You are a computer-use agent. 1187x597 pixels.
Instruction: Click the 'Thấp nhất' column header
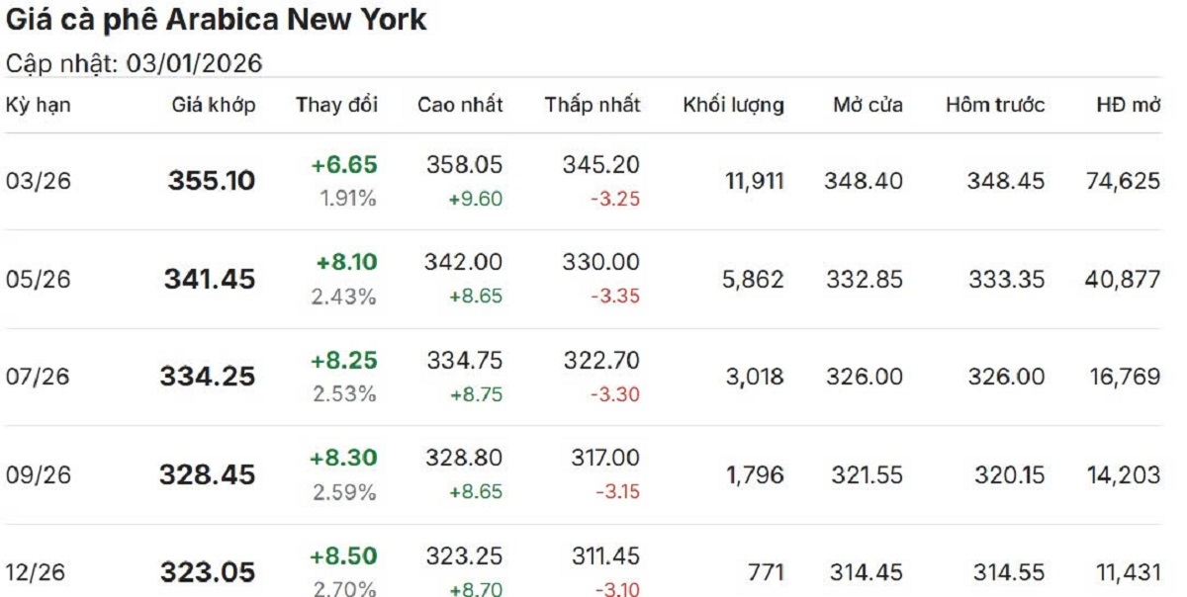[592, 105]
